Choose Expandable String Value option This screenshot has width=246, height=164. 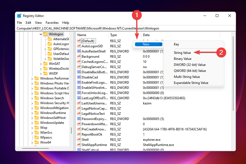[x=191, y=83]
